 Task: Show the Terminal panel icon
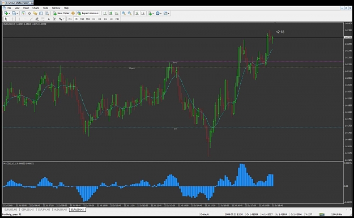[x=41, y=14]
